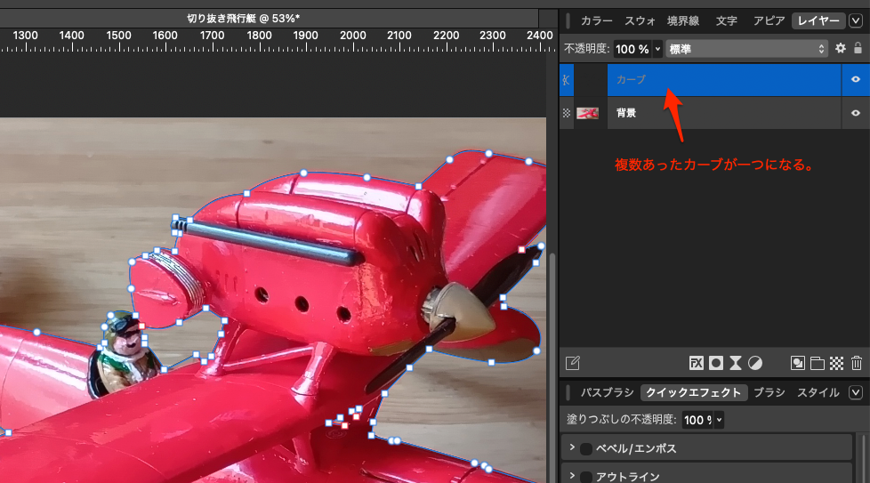The image size is (870, 483).
Task: Open the 標準 blend mode dropdown
Action: [x=747, y=49]
